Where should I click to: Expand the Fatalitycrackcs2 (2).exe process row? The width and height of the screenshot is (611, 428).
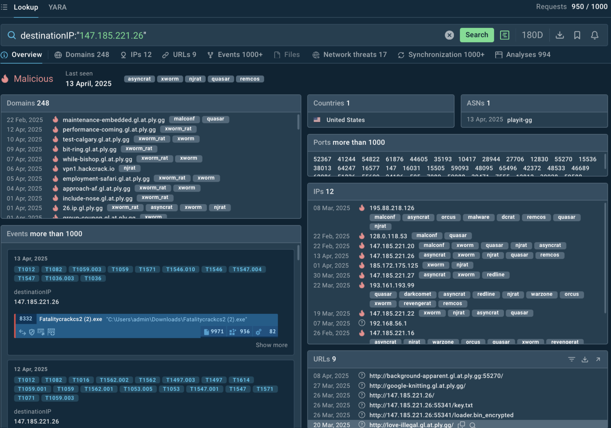point(146,319)
